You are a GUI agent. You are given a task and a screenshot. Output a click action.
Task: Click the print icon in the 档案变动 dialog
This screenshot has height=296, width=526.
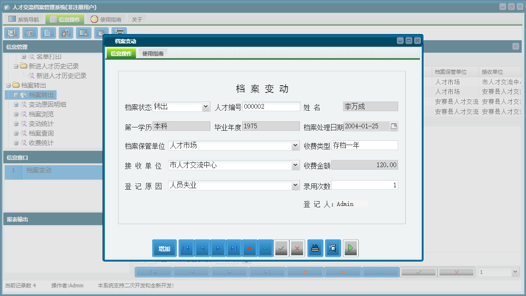click(x=315, y=248)
